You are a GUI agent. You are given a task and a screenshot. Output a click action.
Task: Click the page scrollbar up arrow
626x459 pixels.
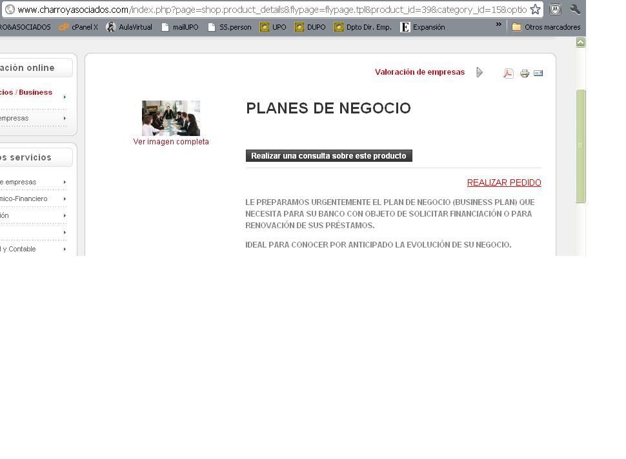tap(580, 43)
